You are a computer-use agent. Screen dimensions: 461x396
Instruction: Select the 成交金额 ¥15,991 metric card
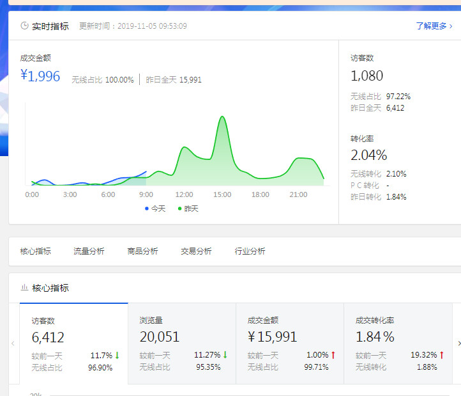click(290, 344)
